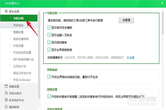Click the 去管理 button
The image size is (166, 110).
[126, 20]
